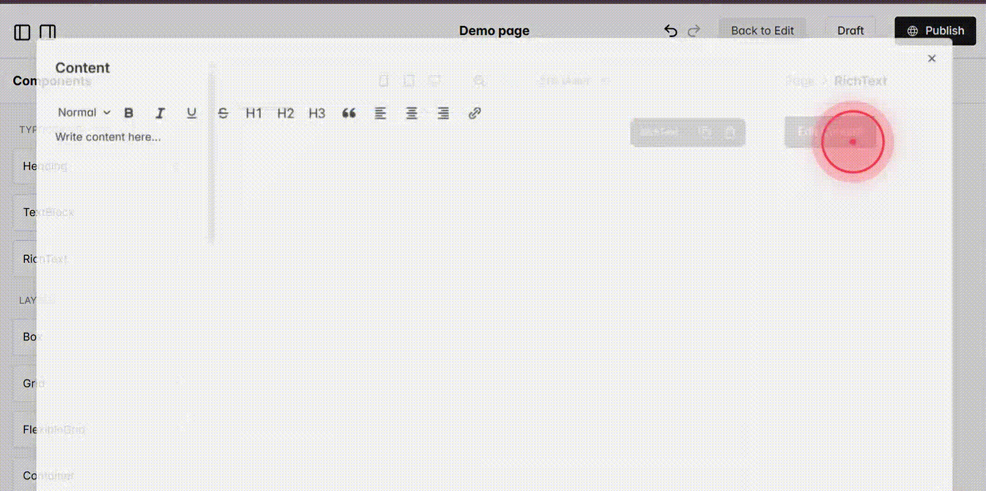Insert a hyperlink

(x=475, y=113)
